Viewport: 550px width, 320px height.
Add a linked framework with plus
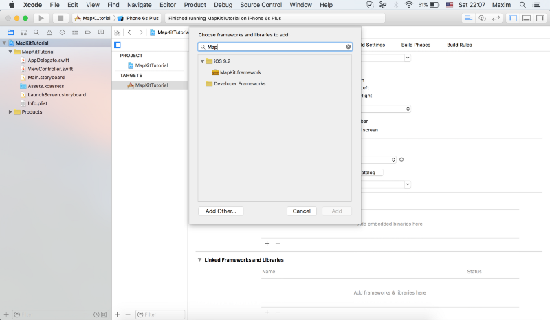tap(267, 312)
